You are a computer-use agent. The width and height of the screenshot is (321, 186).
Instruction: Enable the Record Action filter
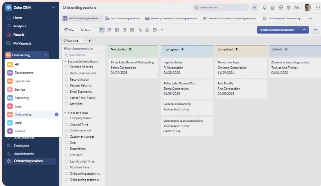pyautogui.click(x=66, y=79)
